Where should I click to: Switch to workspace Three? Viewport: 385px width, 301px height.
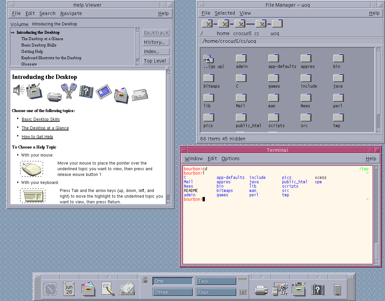click(x=172, y=292)
